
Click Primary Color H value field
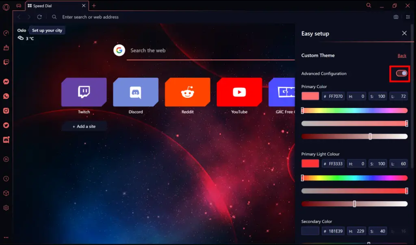[x=357, y=96]
